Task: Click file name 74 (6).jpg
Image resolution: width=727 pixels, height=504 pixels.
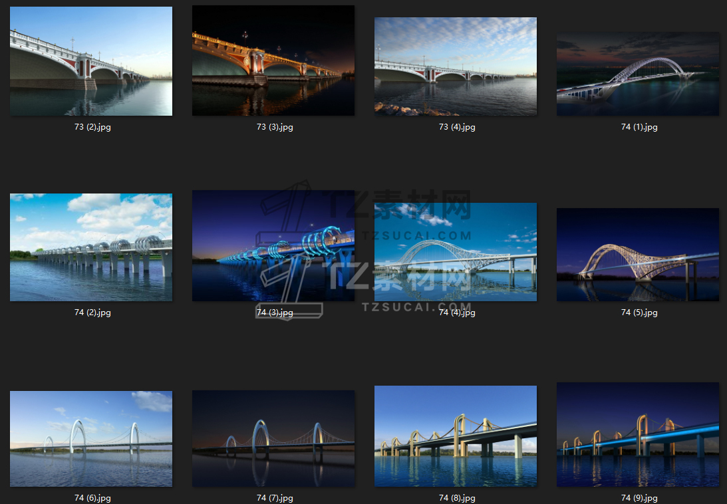Action: point(92,498)
